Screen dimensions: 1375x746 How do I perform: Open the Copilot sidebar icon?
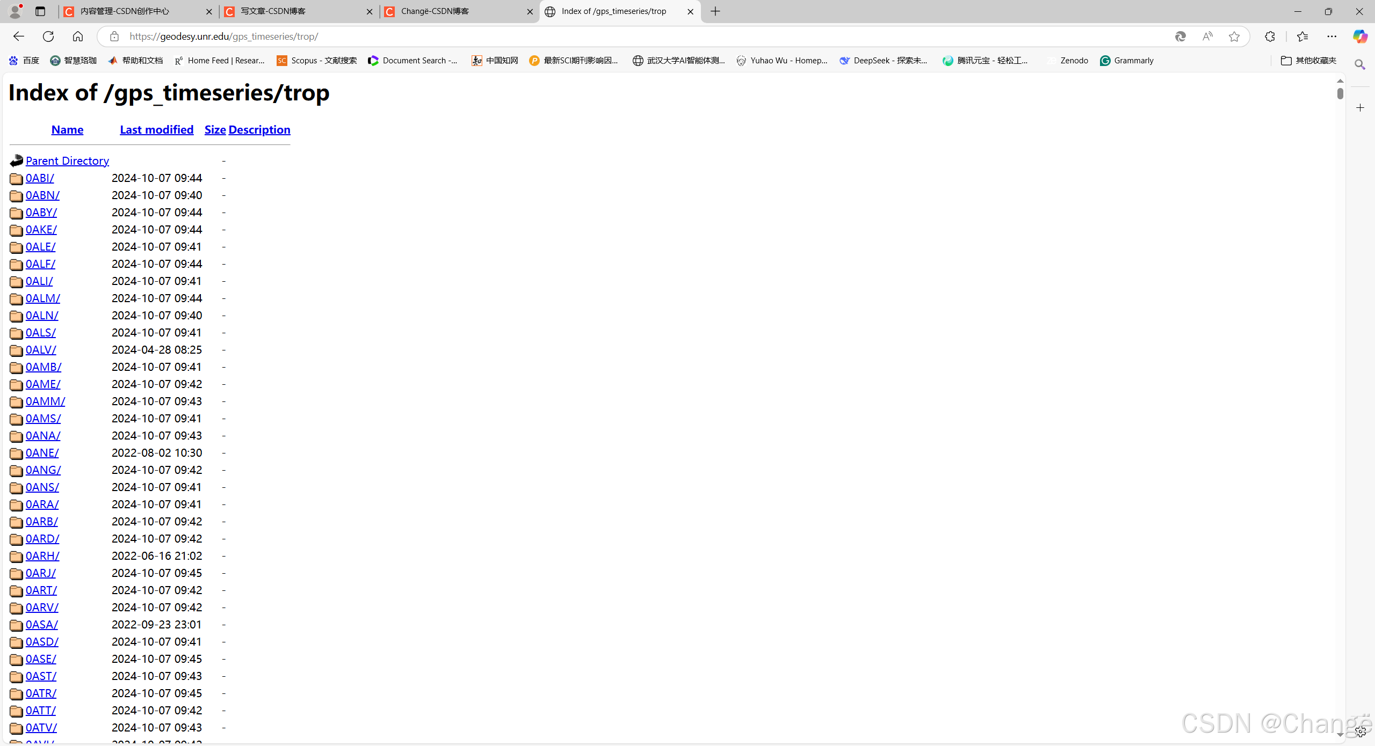[1359, 36]
